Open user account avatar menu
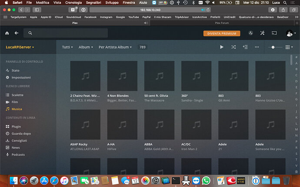 coord(291,33)
